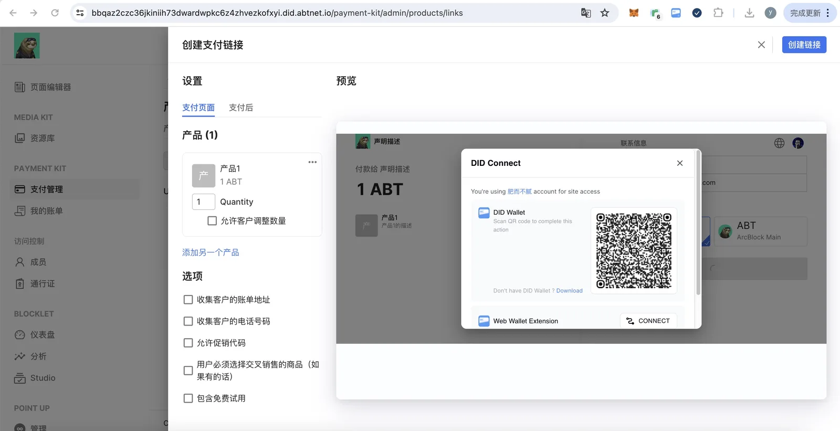Open the browser downloads icon

coord(750,13)
